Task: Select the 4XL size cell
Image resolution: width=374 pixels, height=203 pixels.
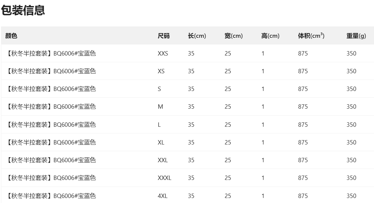Action: 163,196
